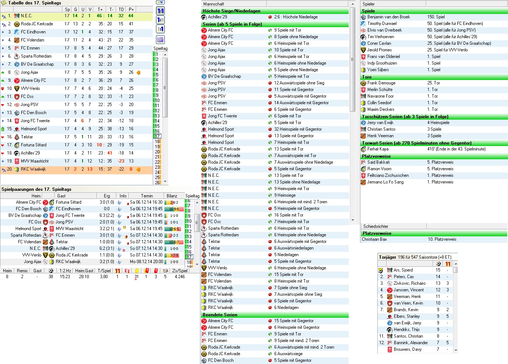This screenshot has height=364, width=508.
Task: Open the dropdown button above the 1:1 buttons
Action: click(160, 2)
